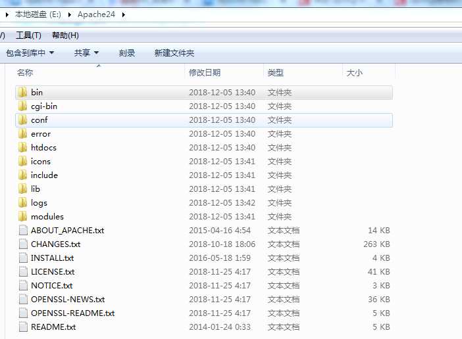Screen dimensions: 462x339
Task: Click the size value 36 KB
Action: coord(379,300)
